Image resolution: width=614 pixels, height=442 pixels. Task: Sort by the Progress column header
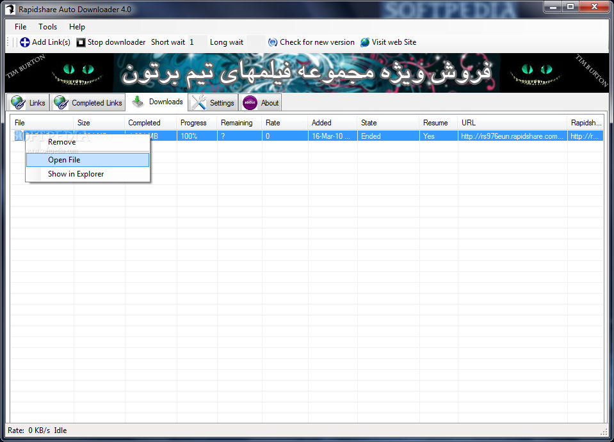[197, 123]
